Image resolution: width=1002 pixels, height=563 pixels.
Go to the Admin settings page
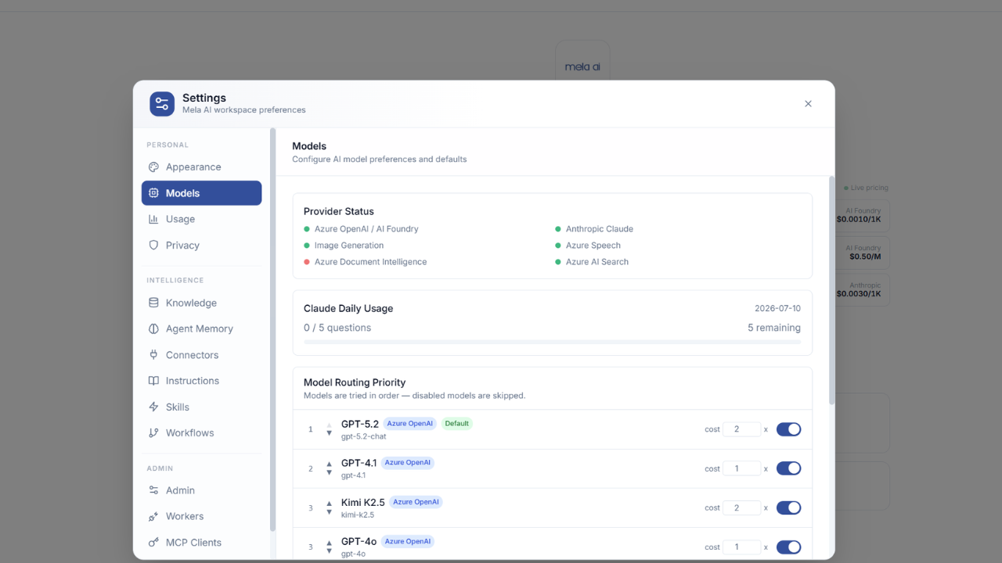coord(201,490)
